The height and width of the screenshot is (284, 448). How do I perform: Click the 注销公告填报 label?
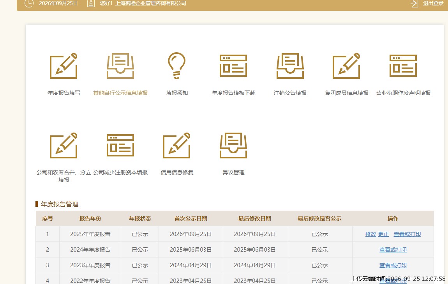tap(290, 93)
